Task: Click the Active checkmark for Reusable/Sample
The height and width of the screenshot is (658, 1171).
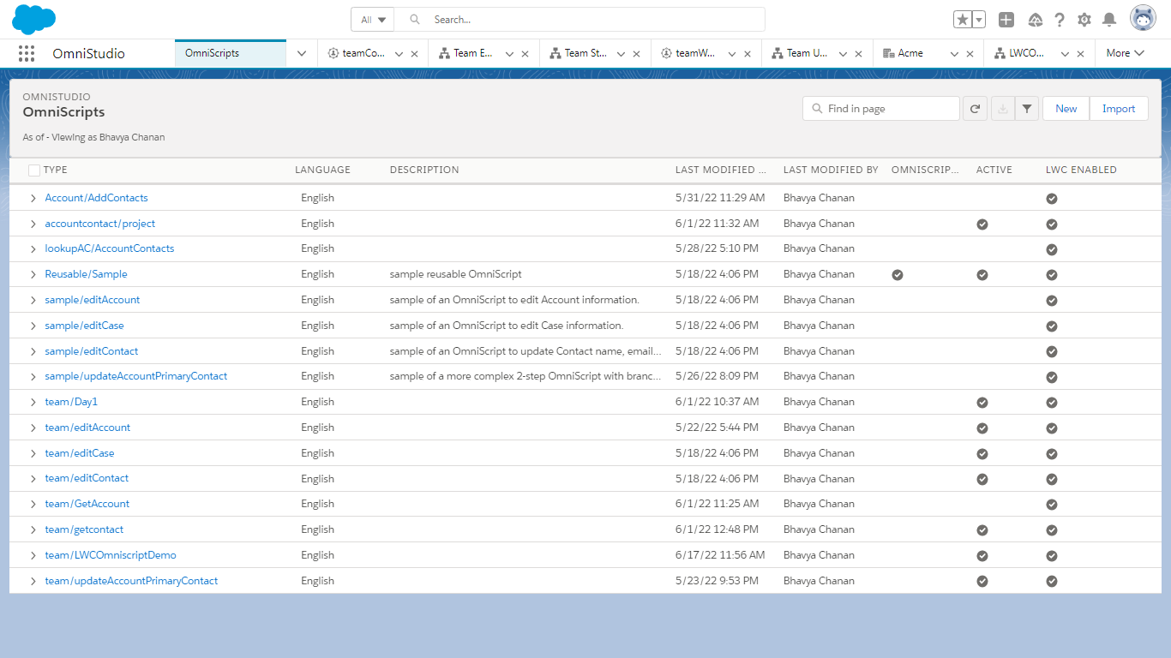Action: click(982, 275)
